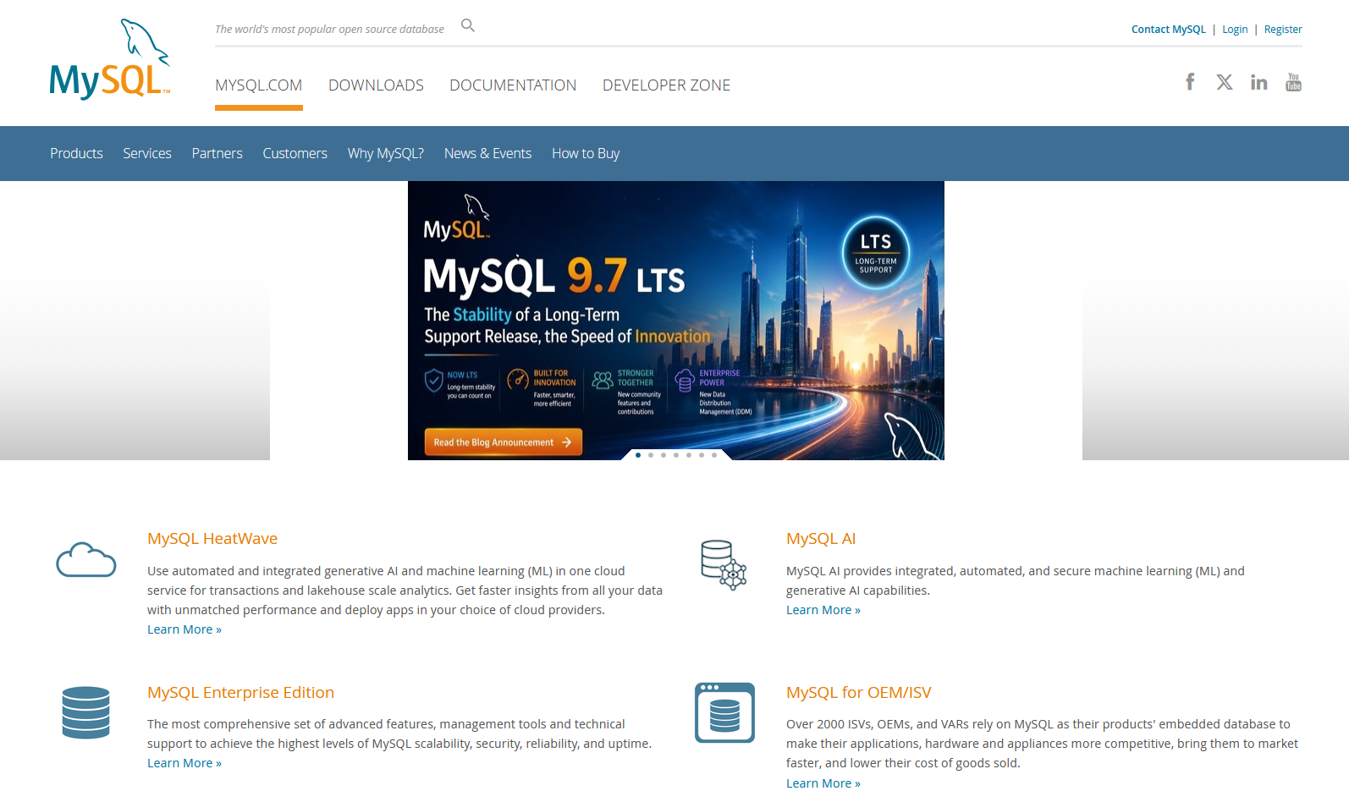Select the last carousel slide dot

click(x=714, y=455)
